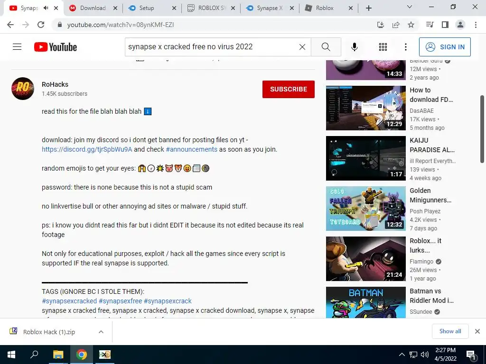This screenshot has height=364, width=486.
Task: Switch to the Setup tab
Action: tap(151, 8)
